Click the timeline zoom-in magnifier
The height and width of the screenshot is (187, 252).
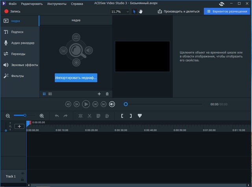click(42, 116)
